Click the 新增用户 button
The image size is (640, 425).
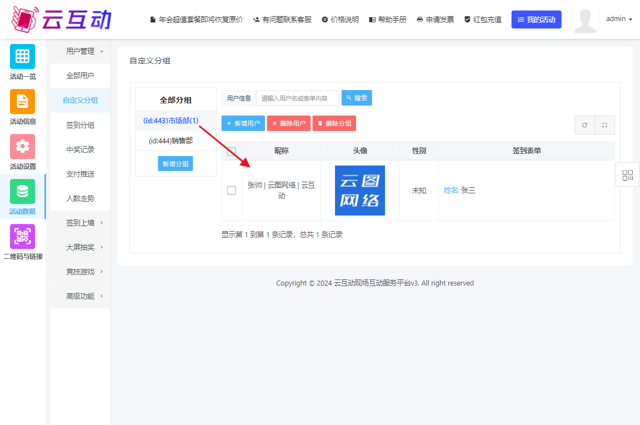click(x=243, y=123)
